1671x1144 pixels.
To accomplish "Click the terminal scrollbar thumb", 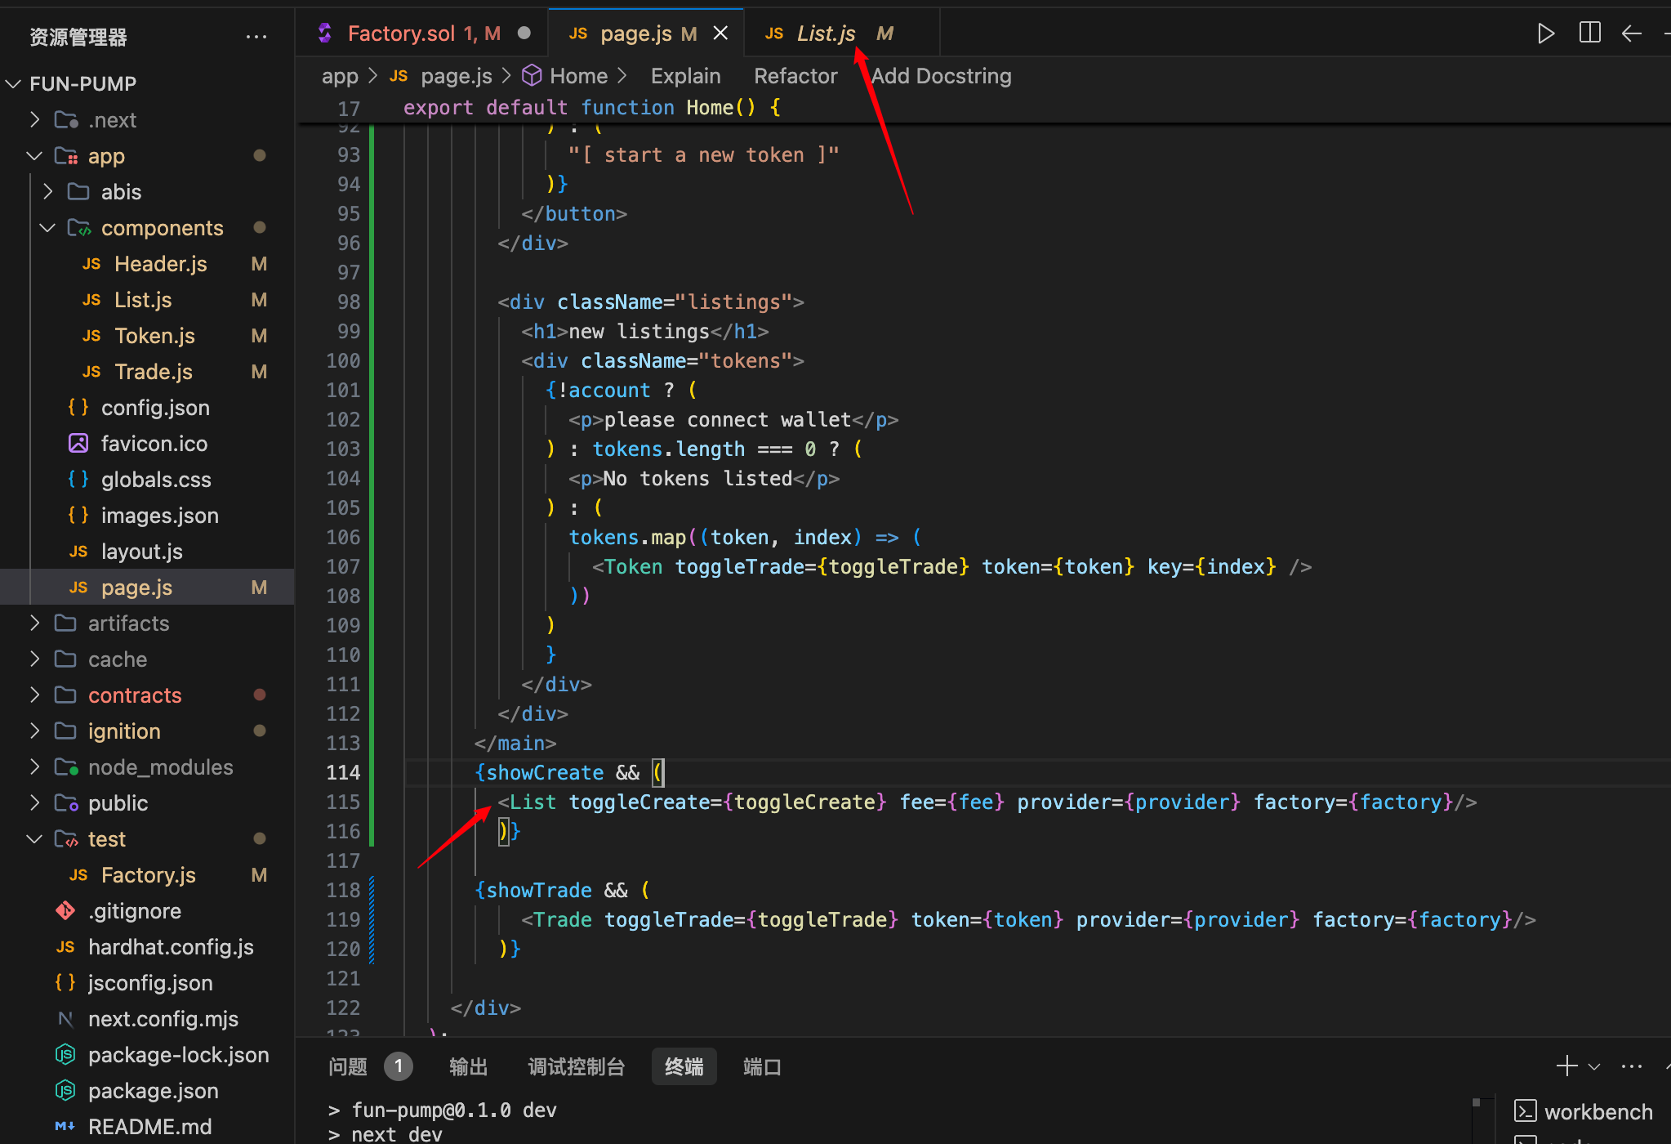I will pyautogui.click(x=1476, y=1103).
